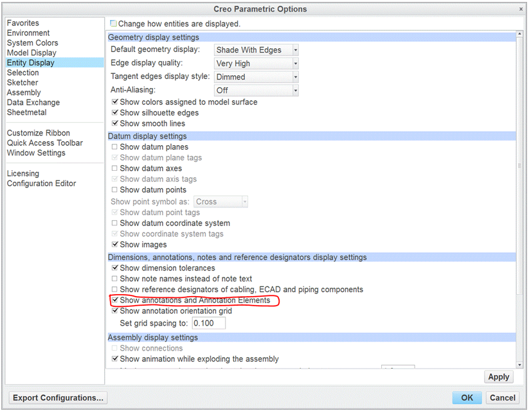Check Show datum points
529x411 pixels.
[114, 190]
